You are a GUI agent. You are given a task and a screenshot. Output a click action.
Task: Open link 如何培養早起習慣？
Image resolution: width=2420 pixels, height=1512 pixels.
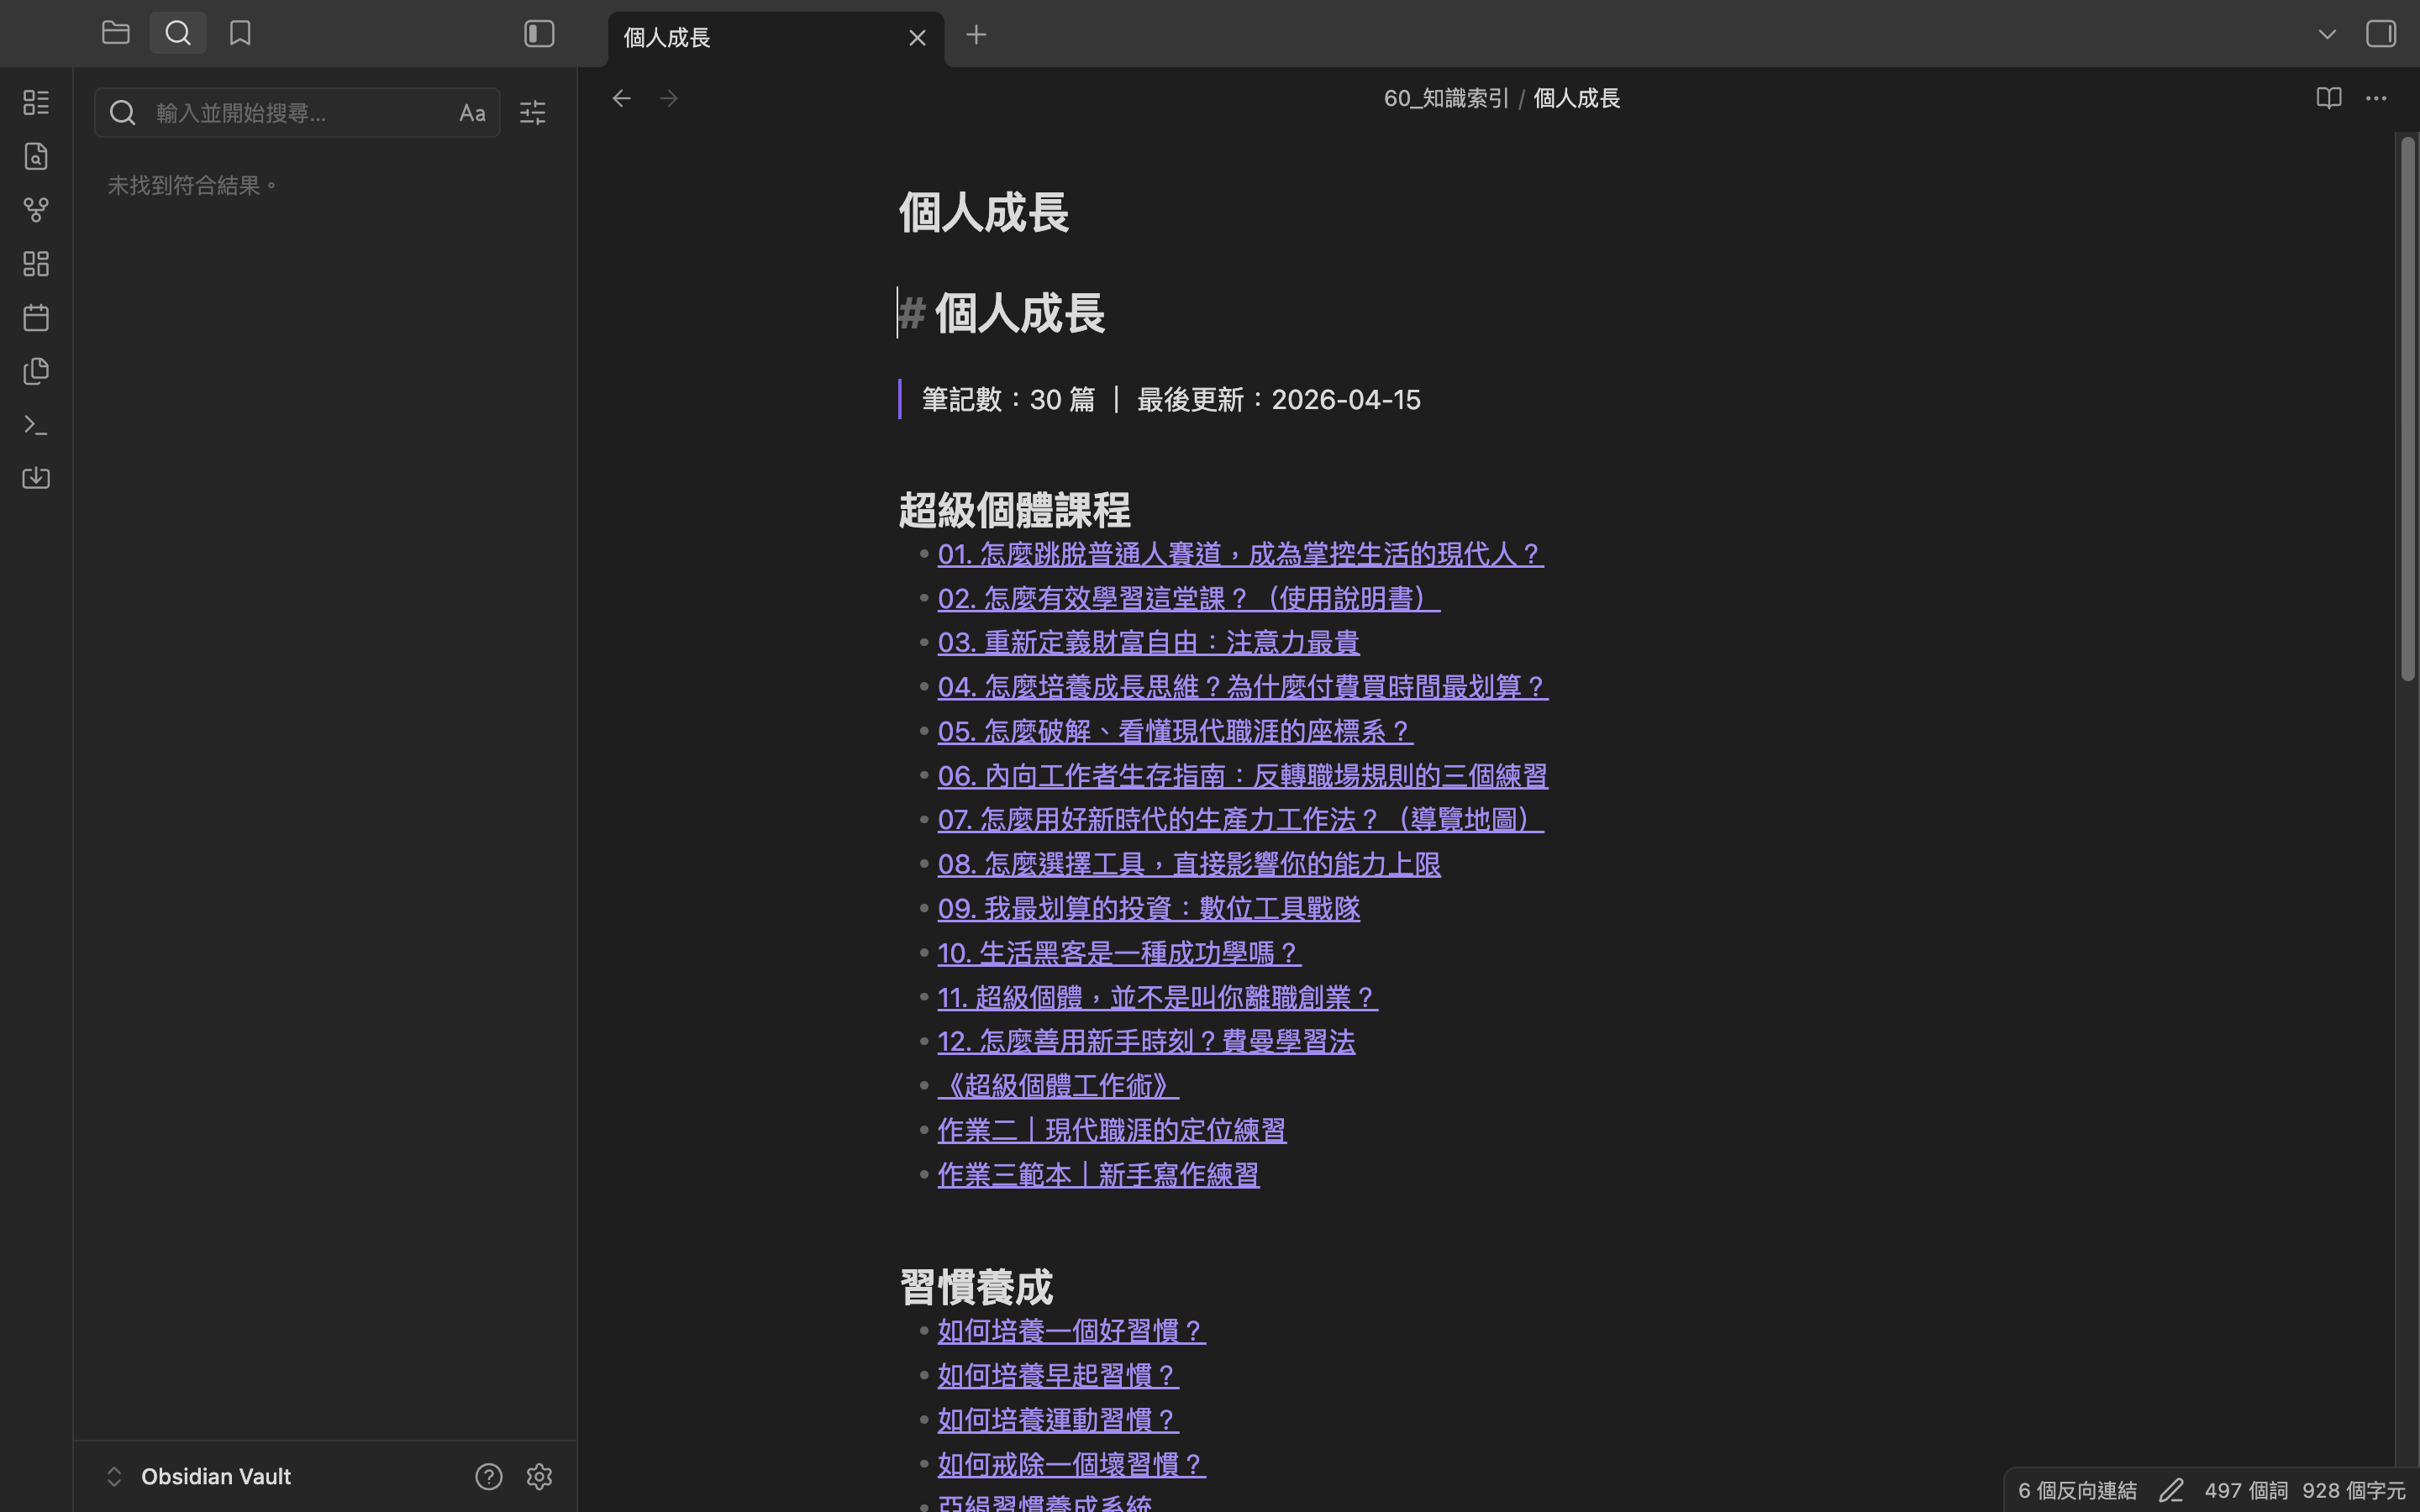pos(1058,1375)
